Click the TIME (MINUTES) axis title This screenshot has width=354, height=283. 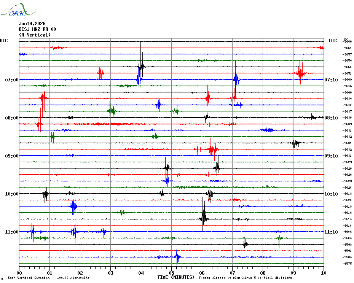tap(176, 277)
